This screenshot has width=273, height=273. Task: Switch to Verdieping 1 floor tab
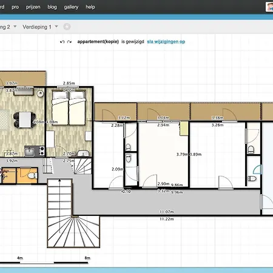coord(37,27)
